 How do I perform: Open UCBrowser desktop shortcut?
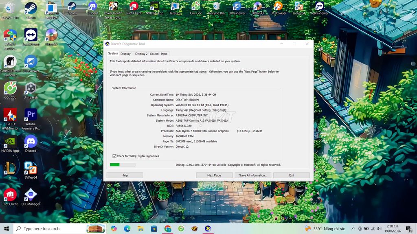(x=278, y=8)
